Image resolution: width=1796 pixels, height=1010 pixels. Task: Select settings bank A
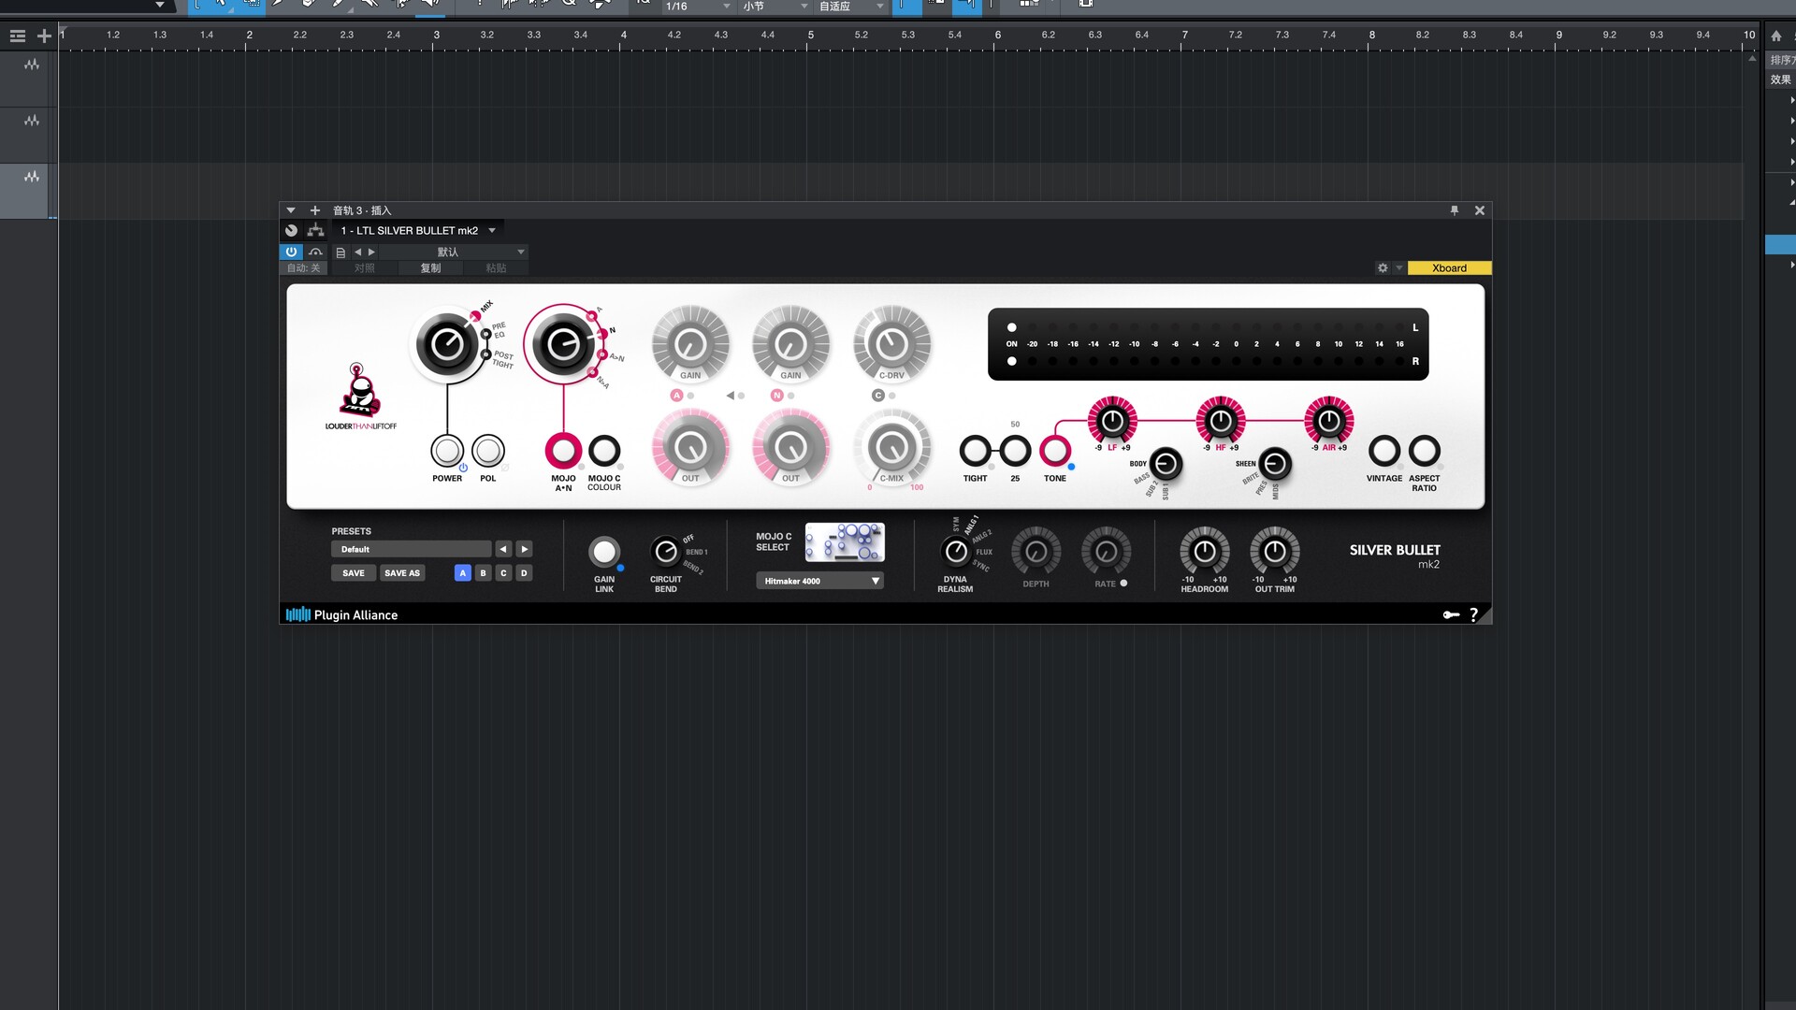(462, 573)
